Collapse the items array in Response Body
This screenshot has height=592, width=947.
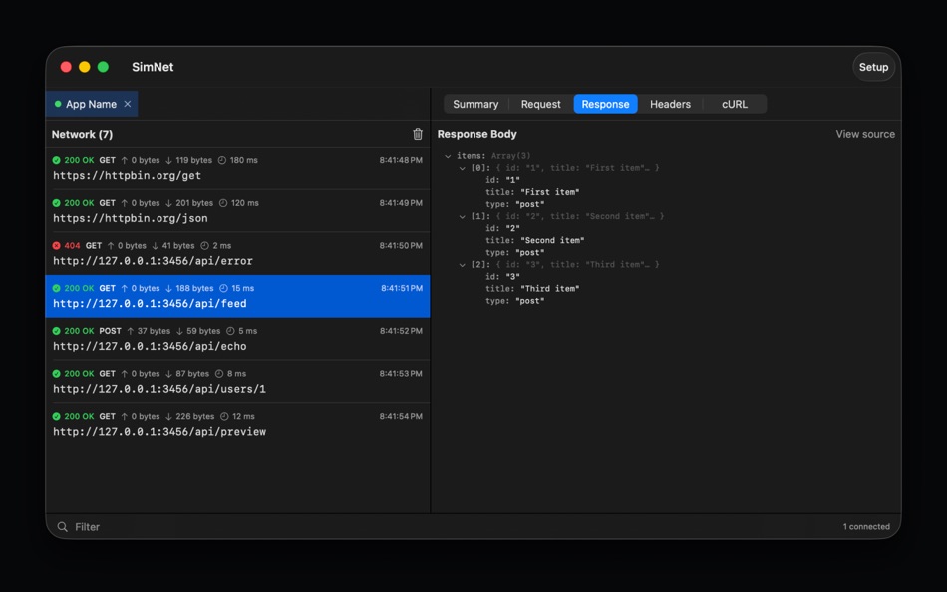pos(449,154)
